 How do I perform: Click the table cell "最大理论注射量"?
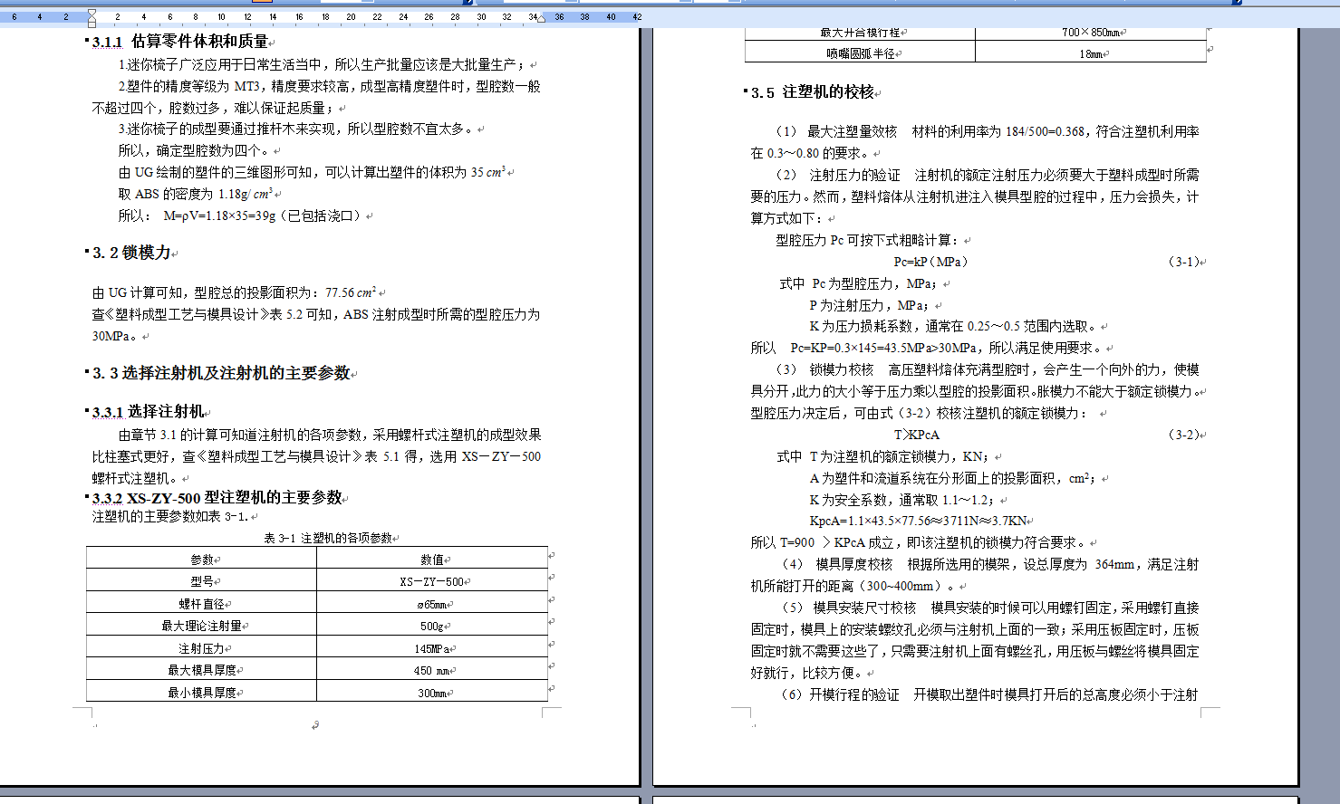pos(202,625)
